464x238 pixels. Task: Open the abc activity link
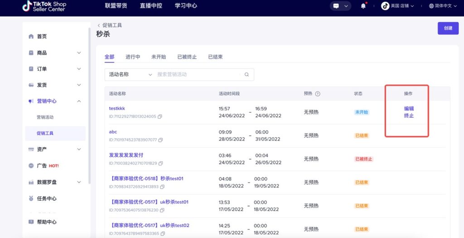tap(113, 132)
